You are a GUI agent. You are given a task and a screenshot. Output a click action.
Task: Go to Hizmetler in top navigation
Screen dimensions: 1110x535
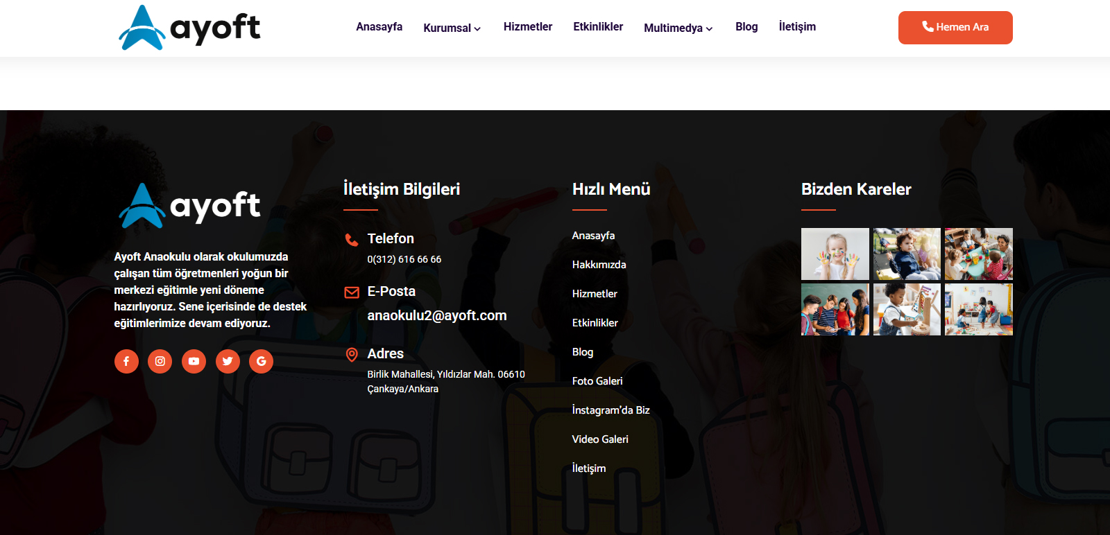[527, 26]
